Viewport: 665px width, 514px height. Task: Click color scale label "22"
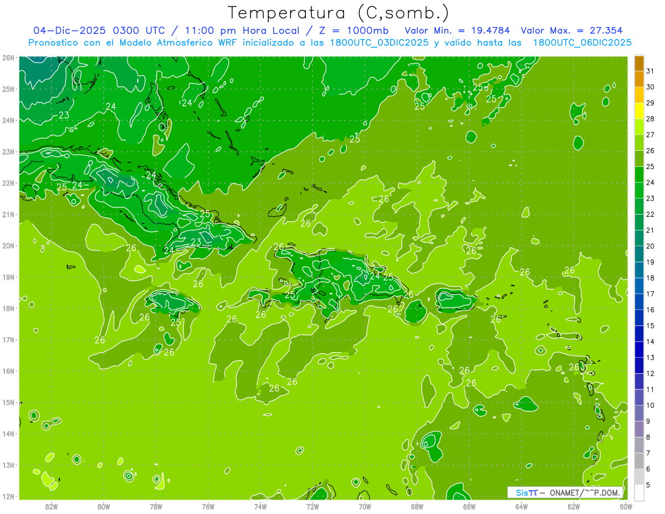click(x=650, y=214)
